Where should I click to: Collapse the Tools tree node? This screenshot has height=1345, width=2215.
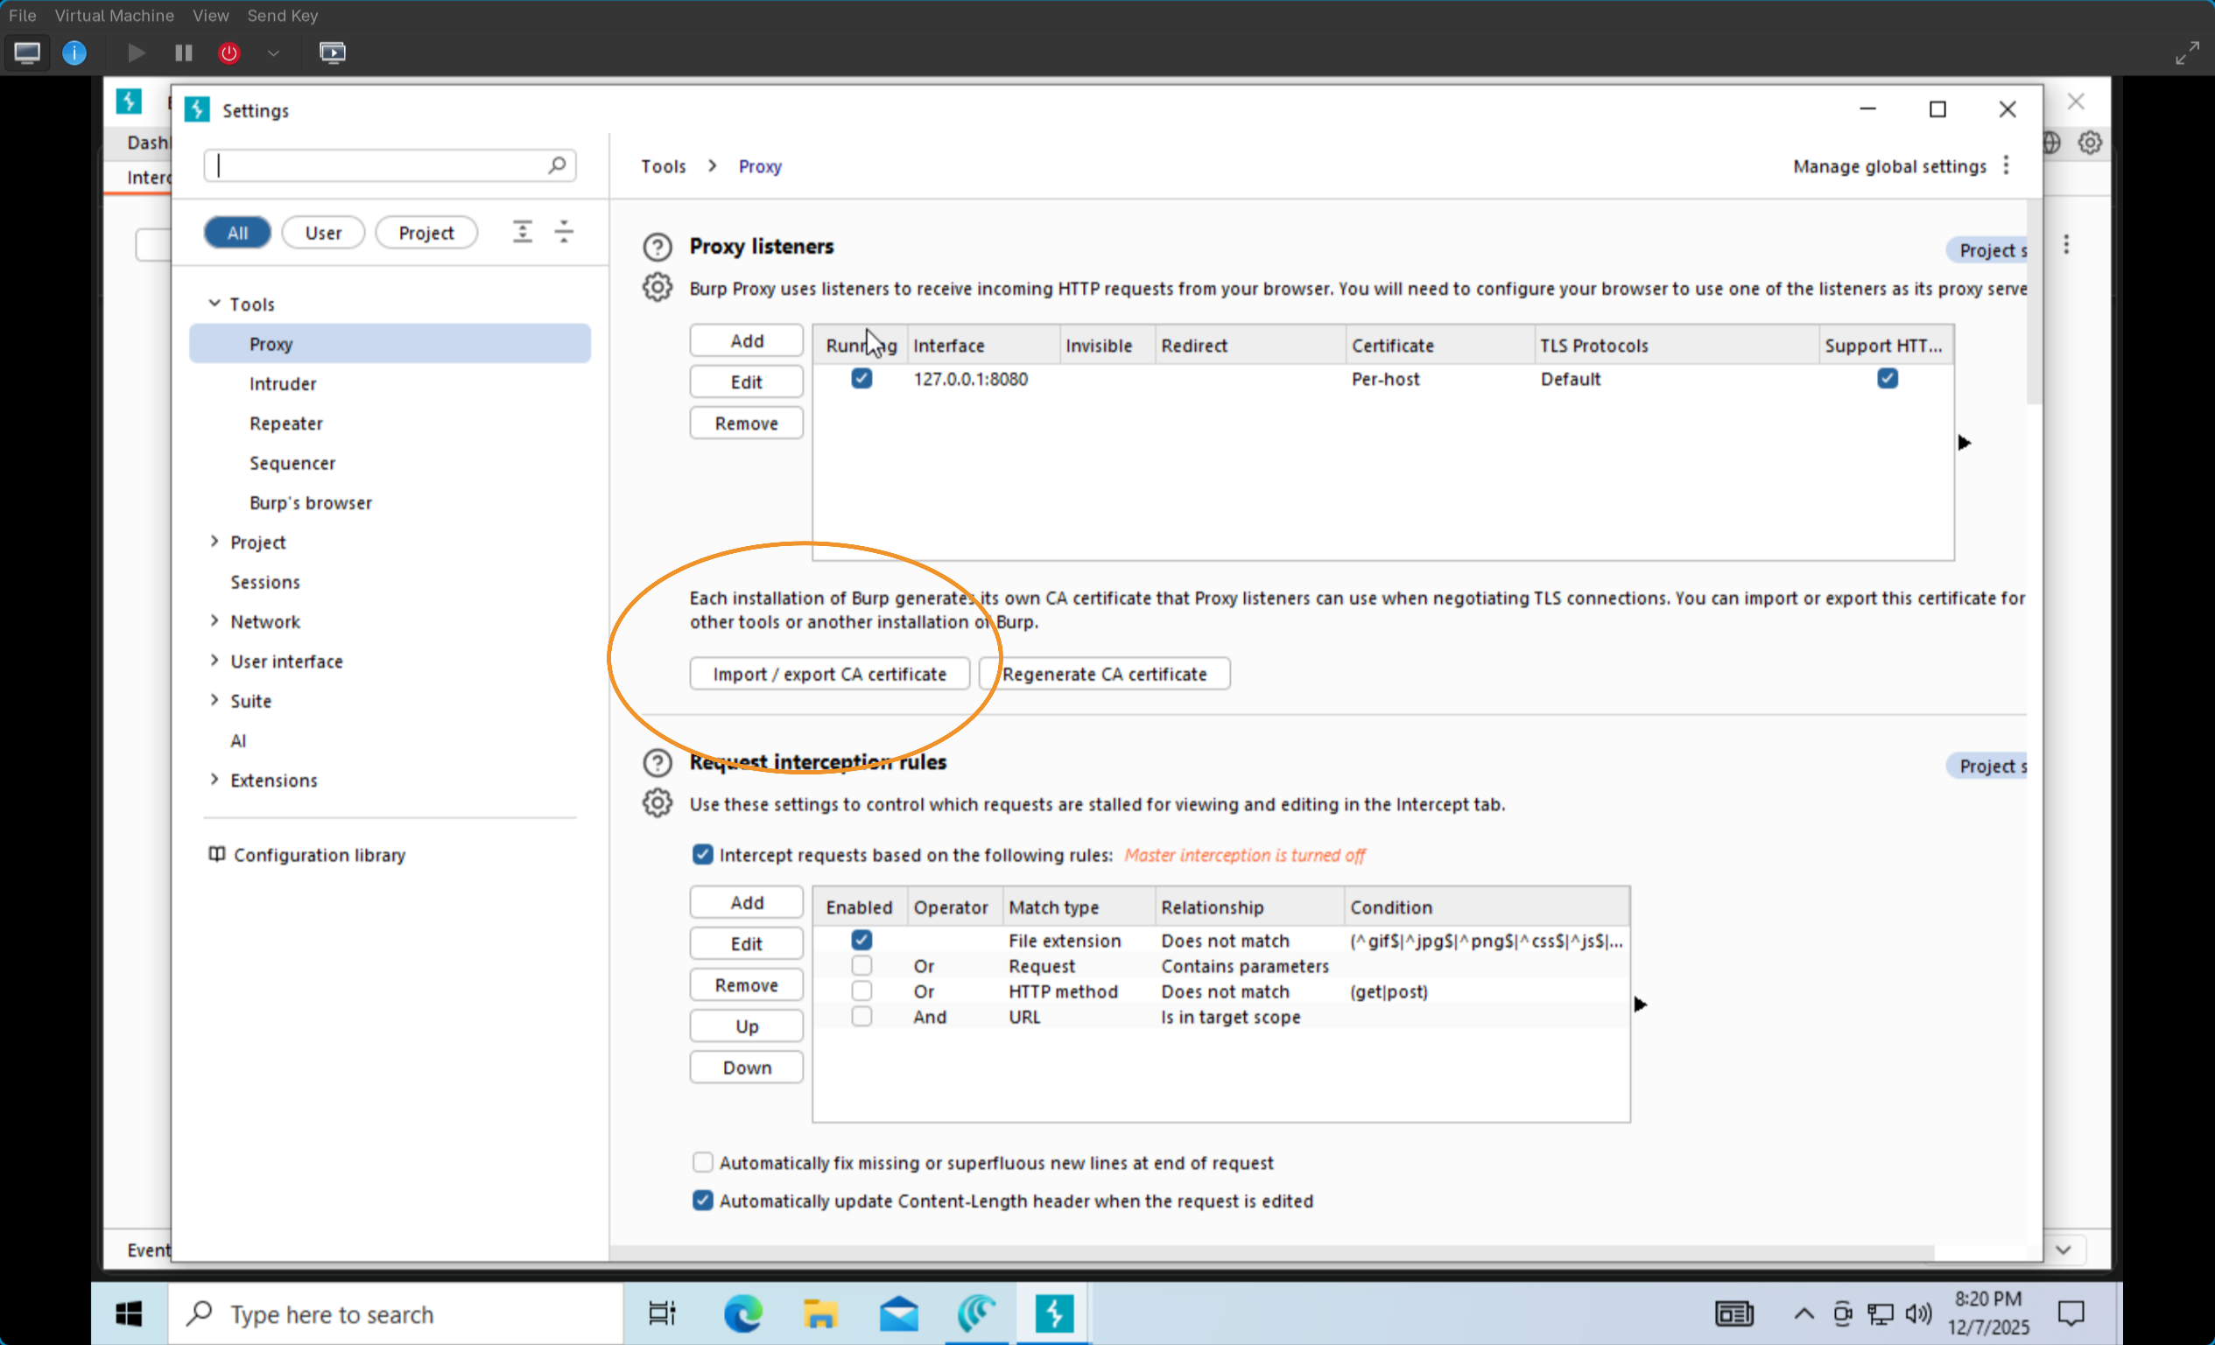214,304
